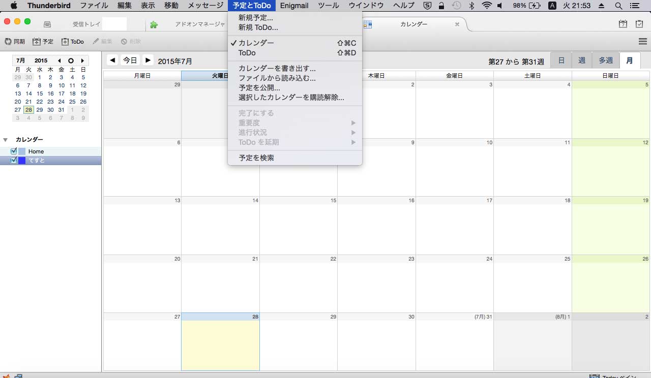Click the calendar tab icon at top right
This screenshot has height=378, width=651.
[623, 24]
